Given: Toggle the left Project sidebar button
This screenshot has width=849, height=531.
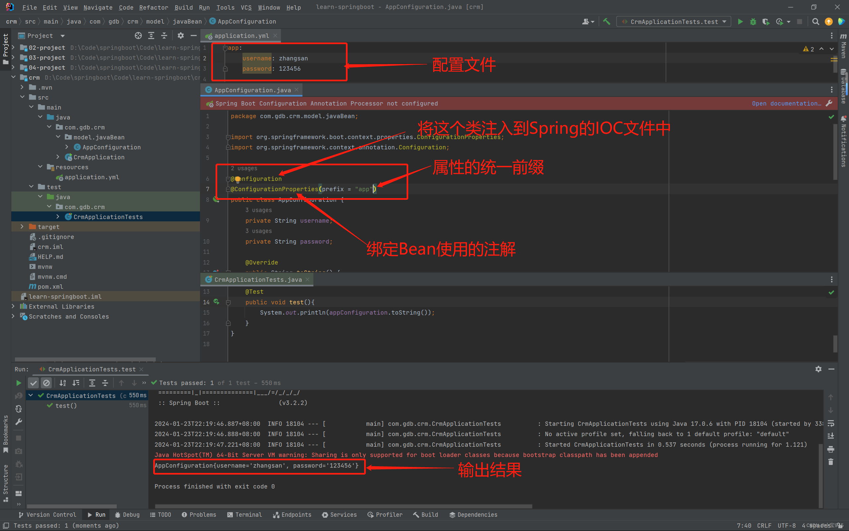Looking at the screenshot, I should (5, 49).
